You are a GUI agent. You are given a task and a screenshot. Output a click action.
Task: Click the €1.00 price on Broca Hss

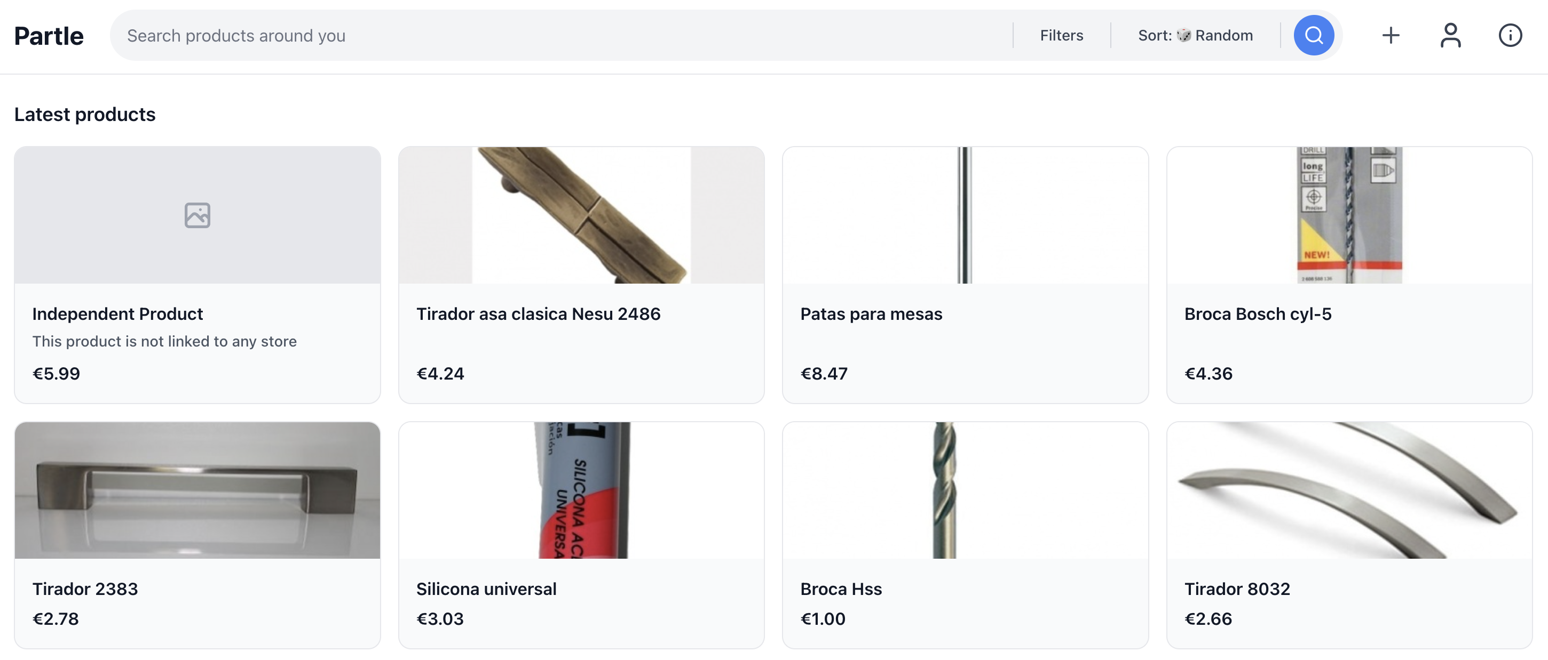pyautogui.click(x=823, y=618)
